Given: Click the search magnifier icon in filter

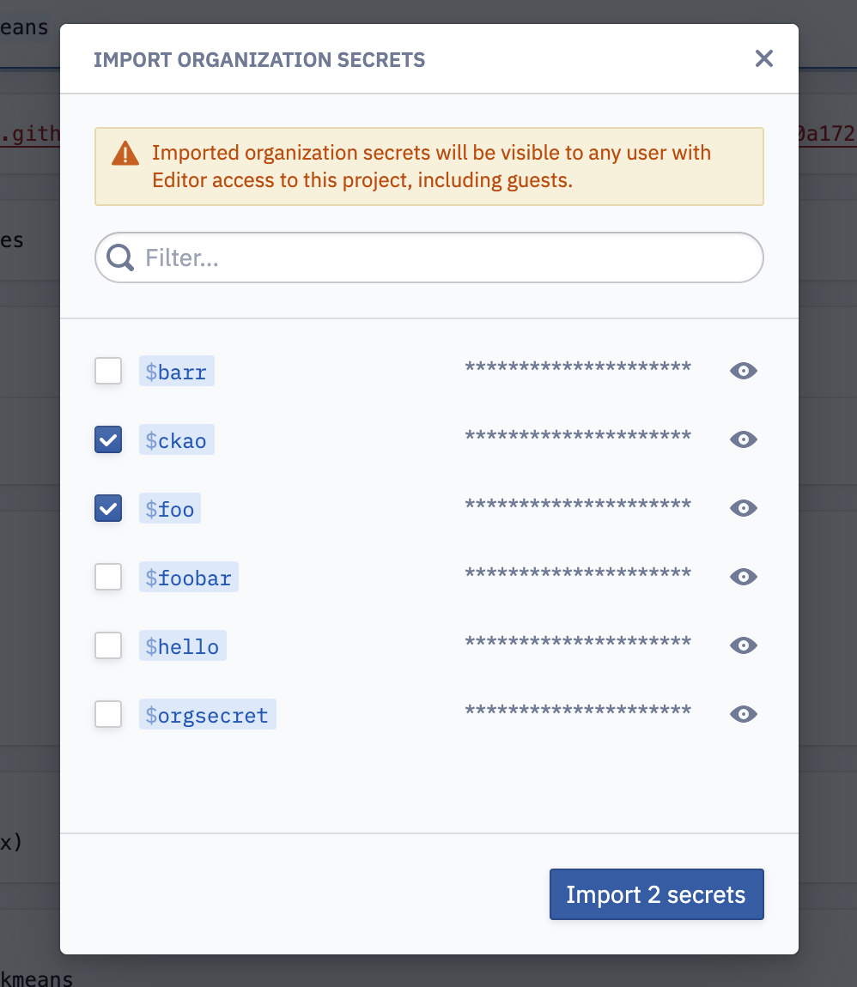Looking at the screenshot, I should (119, 257).
